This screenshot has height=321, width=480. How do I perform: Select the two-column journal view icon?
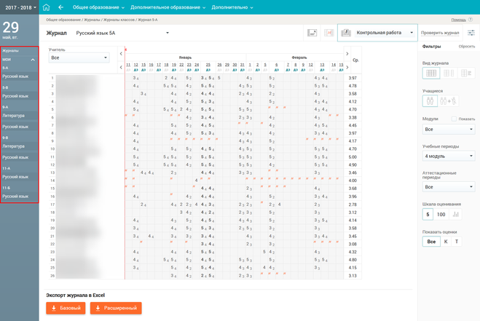tap(449, 73)
